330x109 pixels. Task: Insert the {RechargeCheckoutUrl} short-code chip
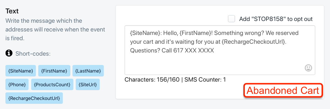(34, 98)
